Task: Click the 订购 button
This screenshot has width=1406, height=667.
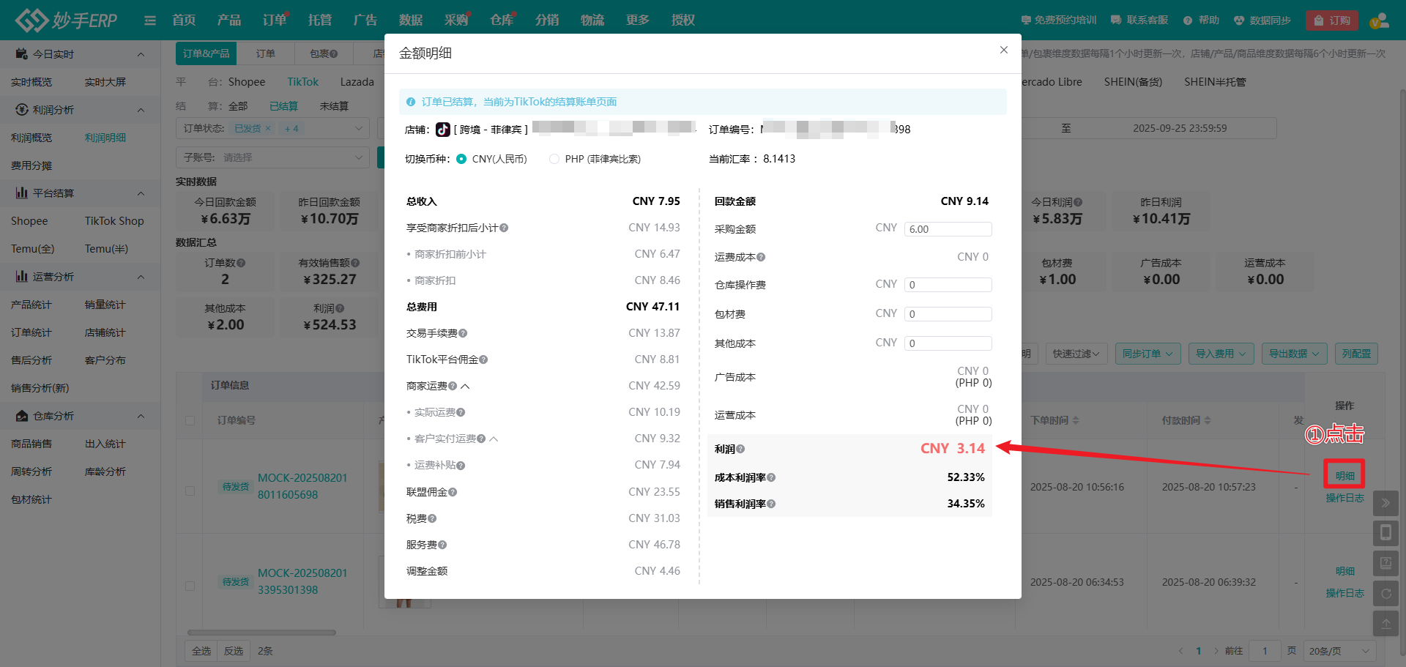Action: point(1332,21)
